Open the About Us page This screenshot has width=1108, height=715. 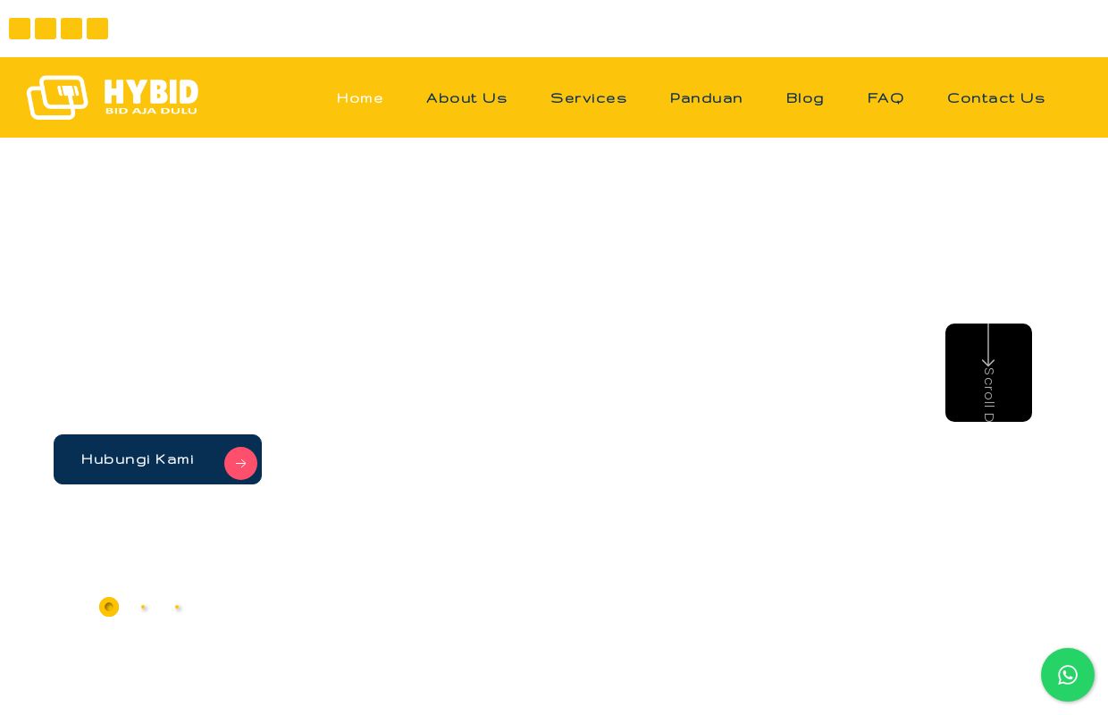[x=466, y=98]
